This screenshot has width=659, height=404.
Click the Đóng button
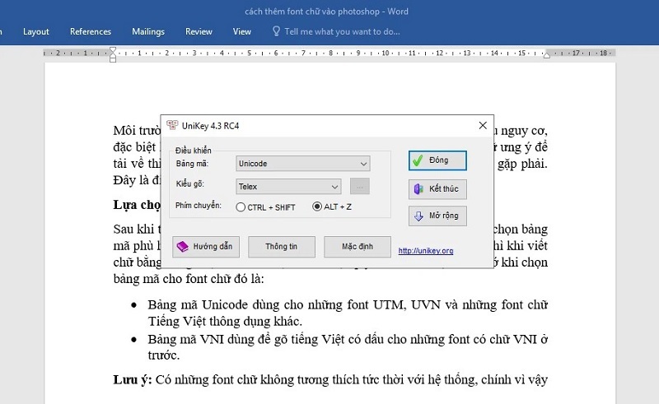(437, 160)
